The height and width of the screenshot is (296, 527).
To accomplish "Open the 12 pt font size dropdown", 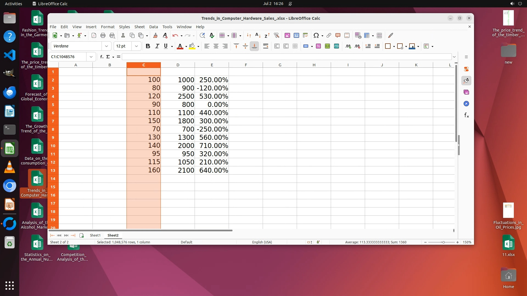I will (x=136, y=46).
